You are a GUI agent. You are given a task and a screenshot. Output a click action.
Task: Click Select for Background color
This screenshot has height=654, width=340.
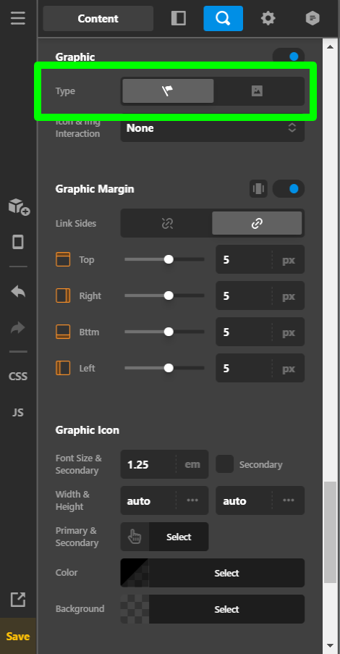pyautogui.click(x=226, y=609)
